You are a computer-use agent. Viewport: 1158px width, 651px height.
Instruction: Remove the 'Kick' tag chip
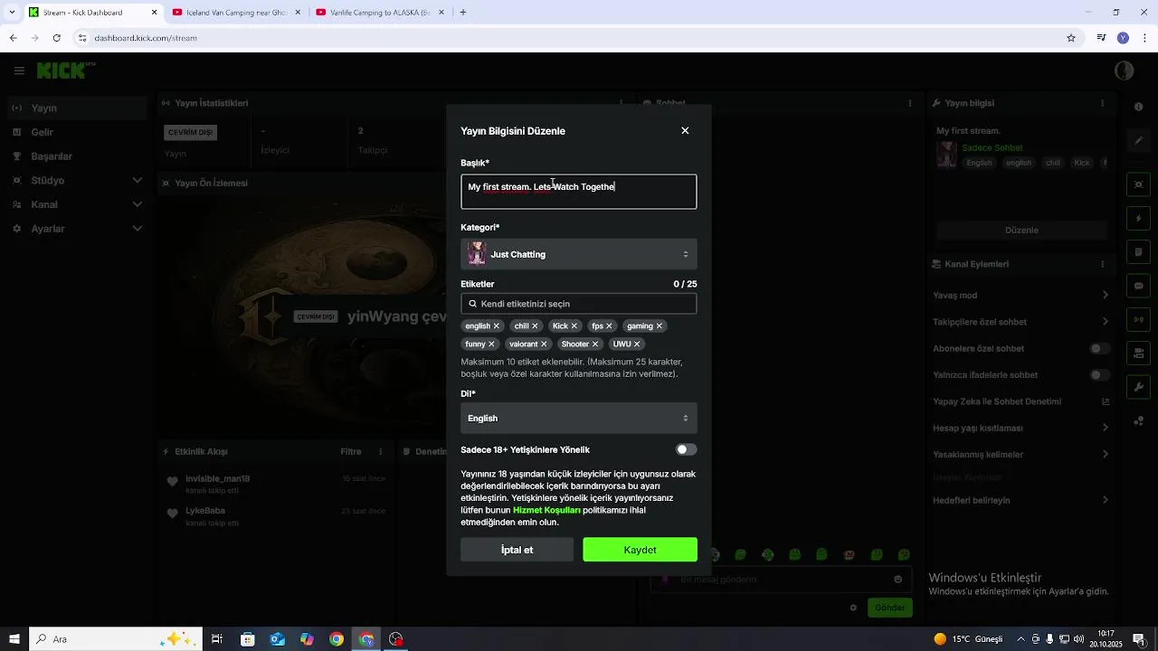pyautogui.click(x=574, y=325)
